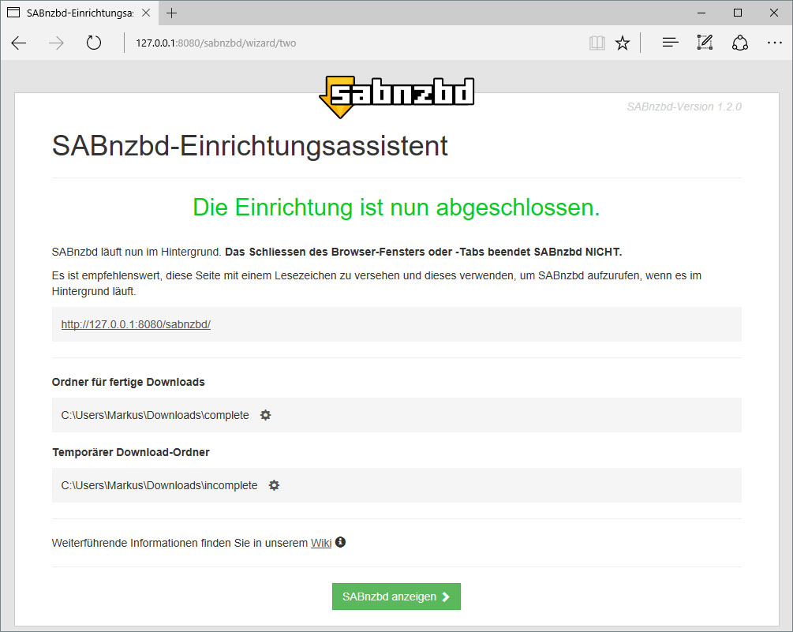The height and width of the screenshot is (632, 793).
Task: Close the SABnzbd-Einrichtungsassistent tab
Action: pos(146,13)
